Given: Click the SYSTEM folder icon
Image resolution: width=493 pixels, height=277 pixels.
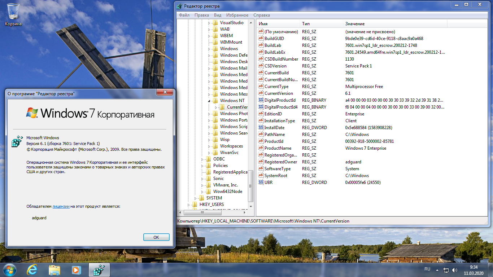Looking at the screenshot, I should pyautogui.click(x=201, y=198).
